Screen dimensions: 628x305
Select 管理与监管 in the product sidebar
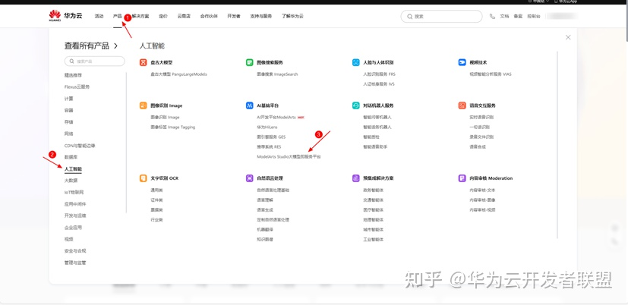[x=75, y=263]
